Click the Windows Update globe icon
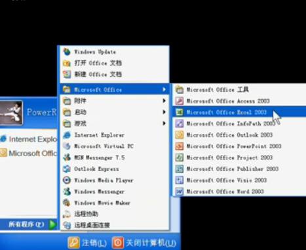 point(67,52)
